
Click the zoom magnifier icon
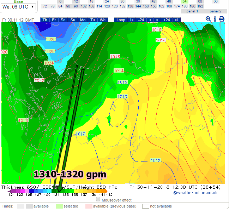click(x=208, y=19)
